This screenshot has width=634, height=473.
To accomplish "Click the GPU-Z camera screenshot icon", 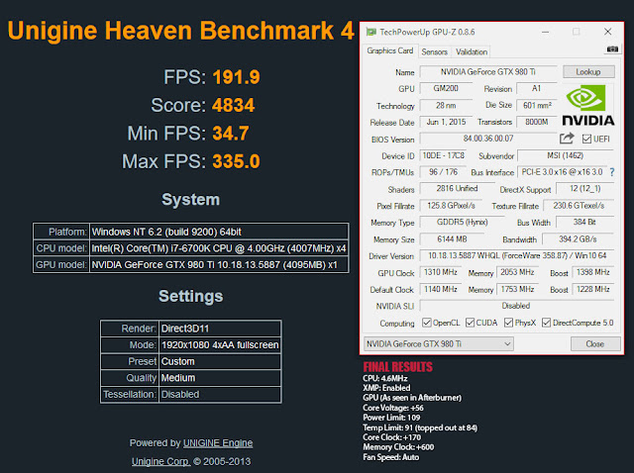I will pyautogui.click(x=612, y=49).
